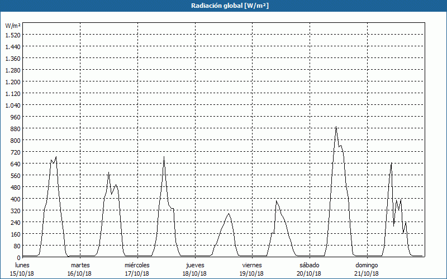Click the 18/10/18 date label

pos(194,273)
